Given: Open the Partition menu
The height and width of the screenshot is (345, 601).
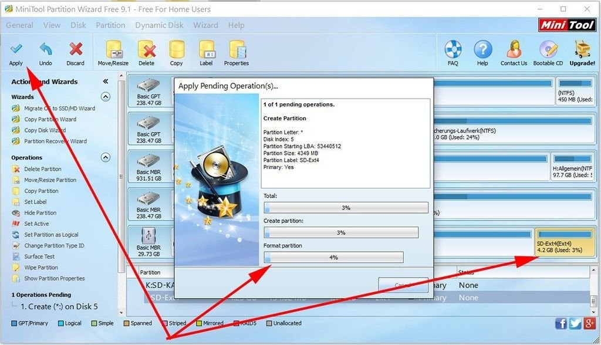Looking at the screenshot, I should pyautogui.click(x=110, y=25).
